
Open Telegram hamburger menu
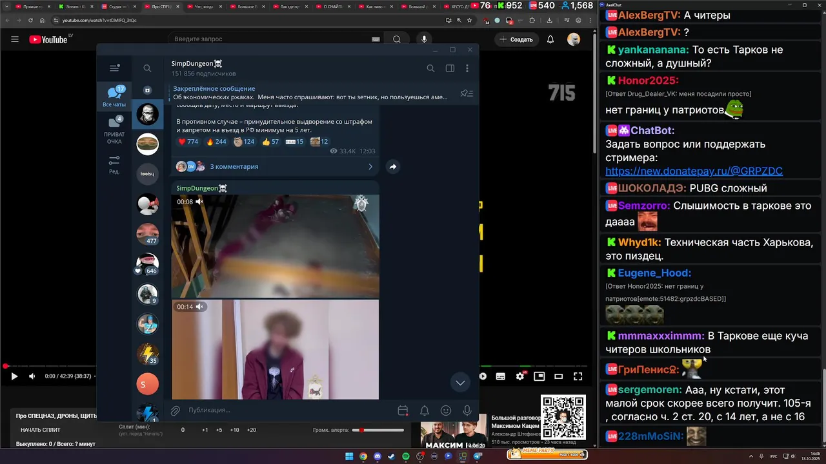114,68
